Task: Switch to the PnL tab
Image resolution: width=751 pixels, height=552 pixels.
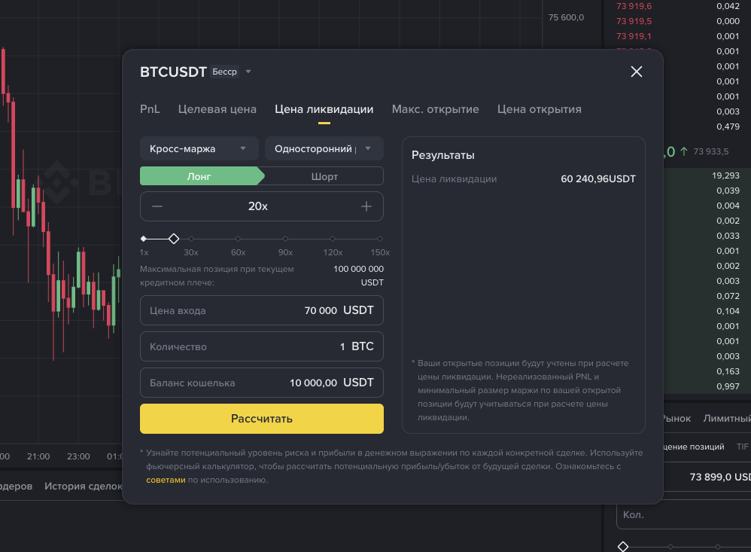Action: 150,109
